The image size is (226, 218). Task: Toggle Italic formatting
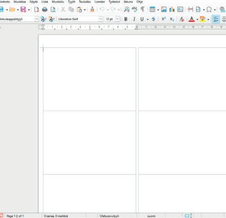click(x=134, y=19)
